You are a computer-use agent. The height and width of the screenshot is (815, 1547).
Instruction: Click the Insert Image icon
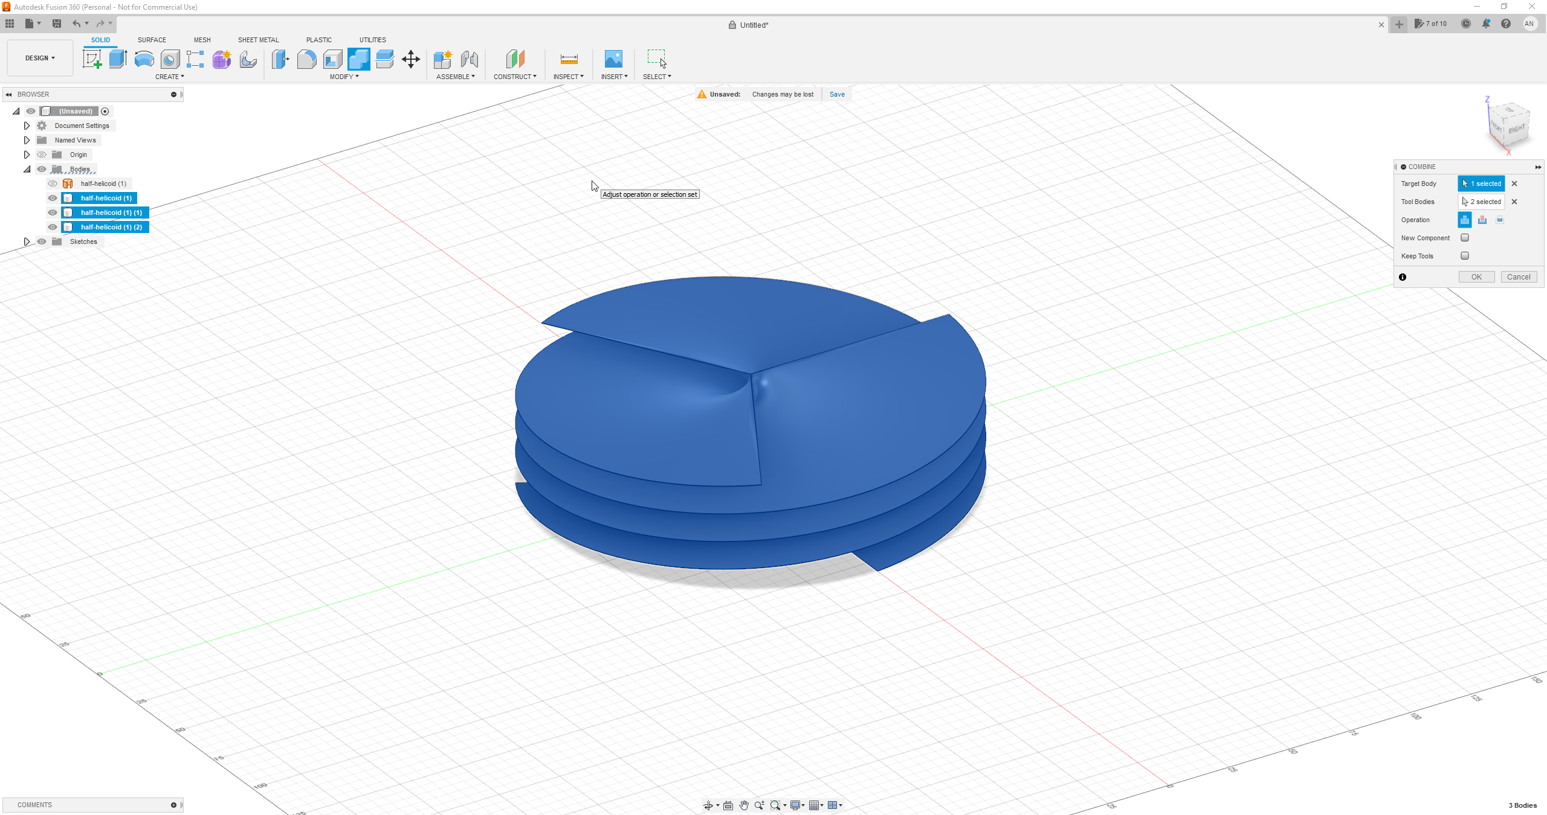[613, 59]
